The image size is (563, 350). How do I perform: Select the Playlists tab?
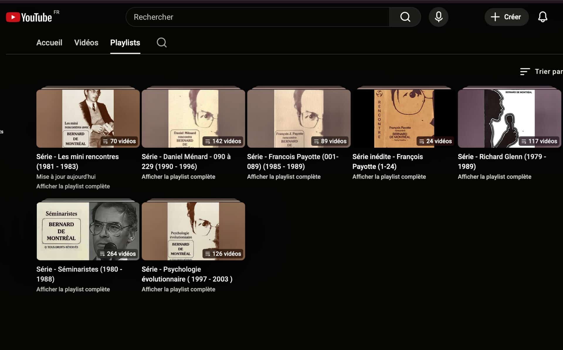[x=125, y=43]
